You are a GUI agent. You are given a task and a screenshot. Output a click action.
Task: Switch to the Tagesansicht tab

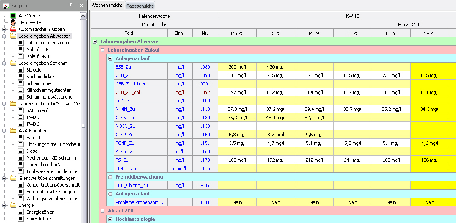pyautogui.click(x=140, y=6)
